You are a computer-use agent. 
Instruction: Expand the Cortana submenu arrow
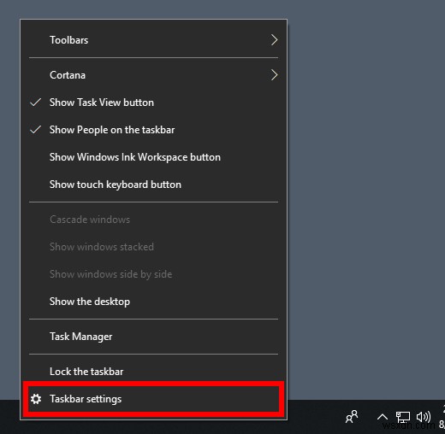click(274, 75)
